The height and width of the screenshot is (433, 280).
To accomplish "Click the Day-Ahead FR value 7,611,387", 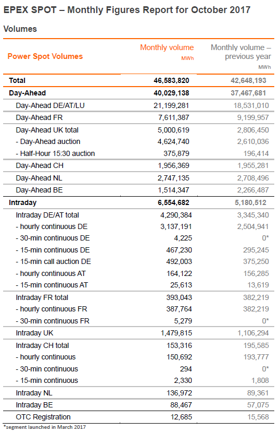I will point(174,117).
